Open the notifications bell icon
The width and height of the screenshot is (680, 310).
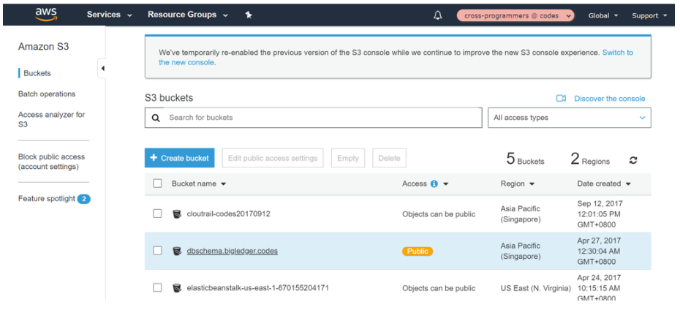tap(438, 15)
